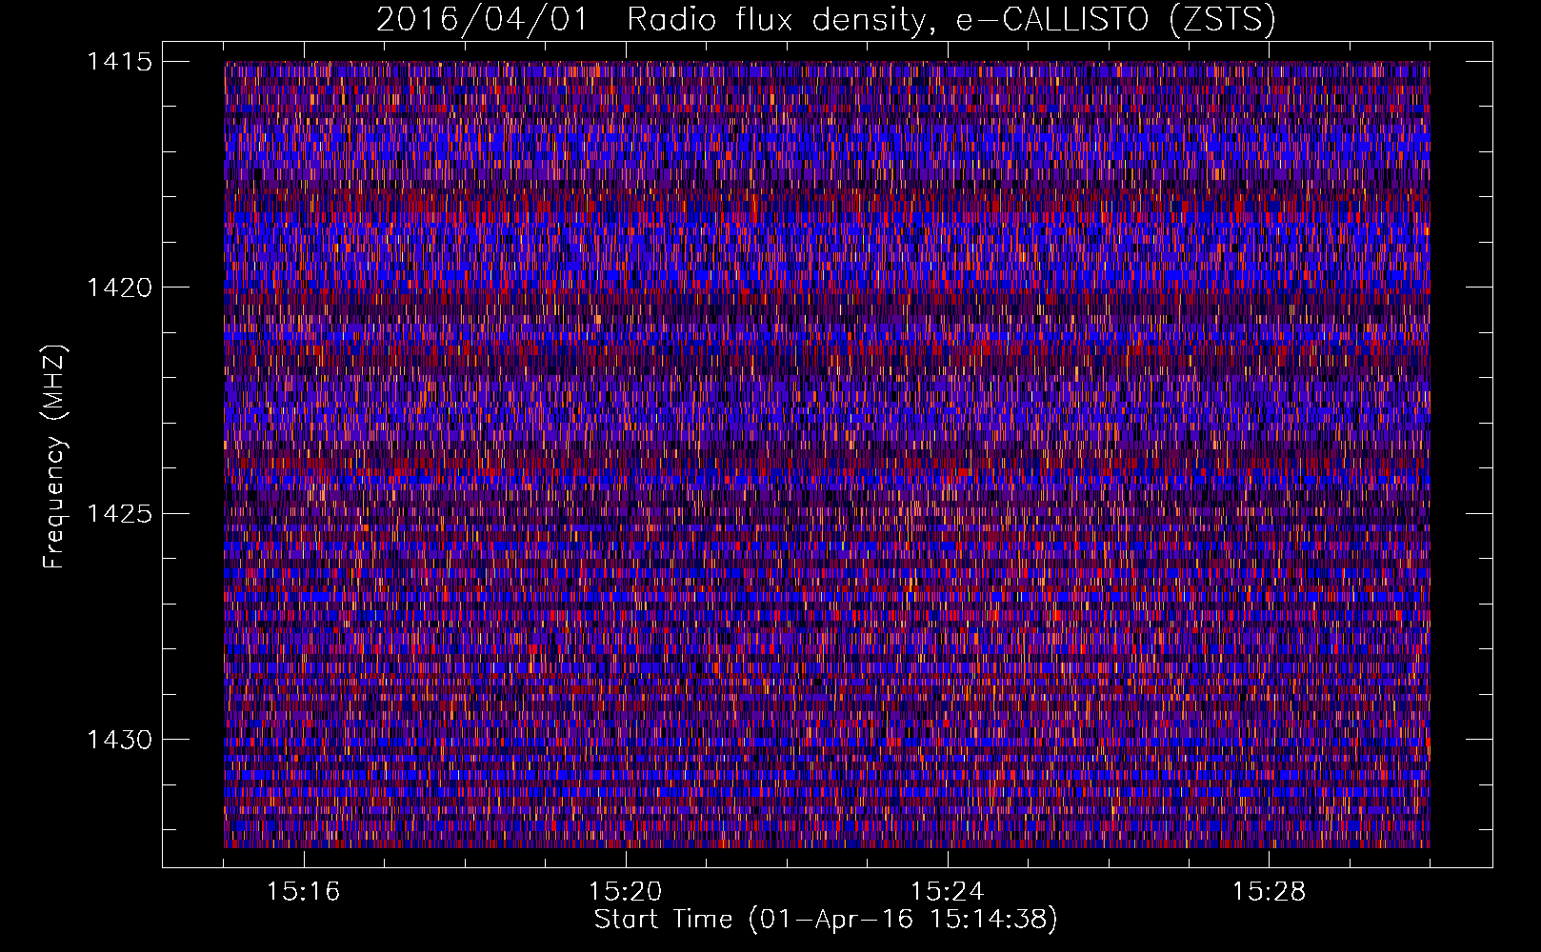1541x952 pixels.
Task: Click the 1430 frequency tick label
Action: click(x=119, y=740)
